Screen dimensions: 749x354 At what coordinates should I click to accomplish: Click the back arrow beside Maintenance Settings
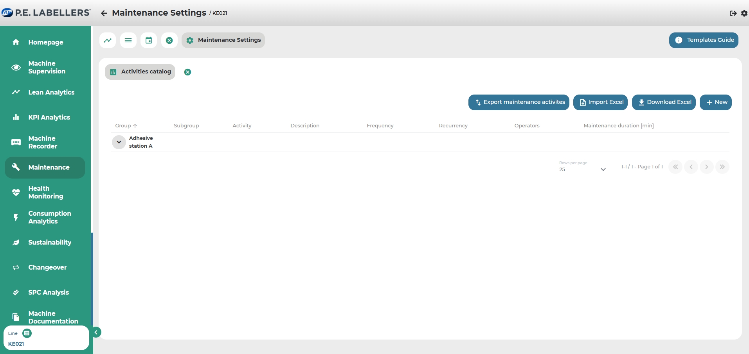point(104,13)
